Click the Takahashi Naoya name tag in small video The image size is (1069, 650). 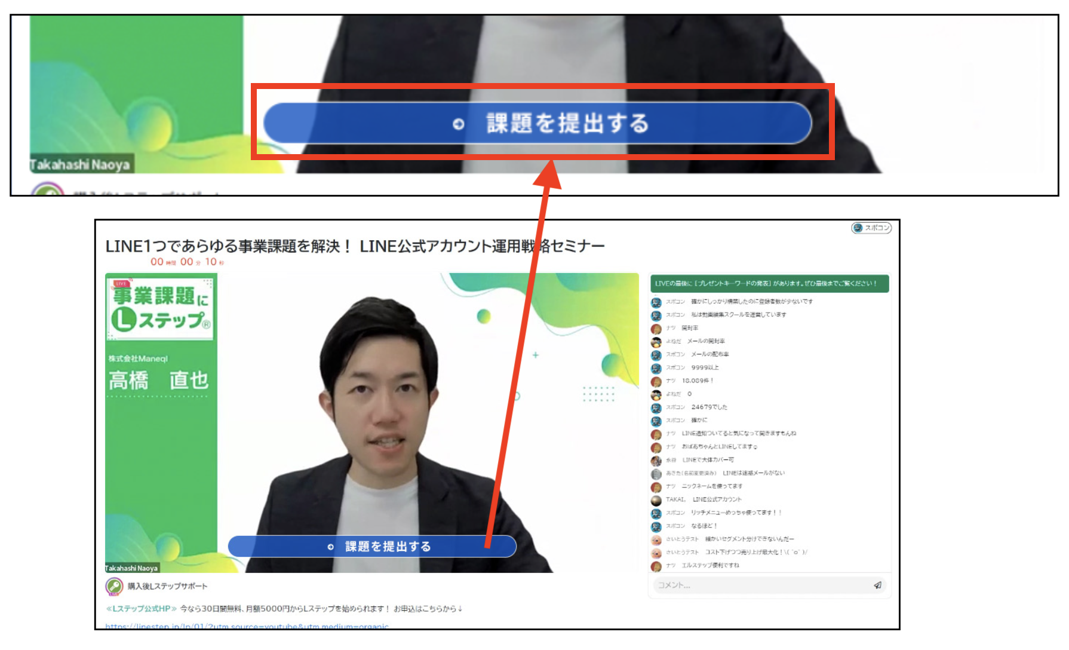pos(131,568)
